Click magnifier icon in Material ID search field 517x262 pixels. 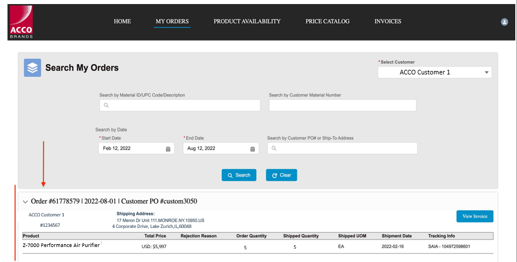tap(106, 105)
